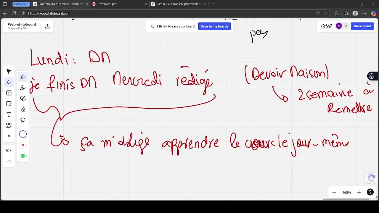
Task: Switch to the Dashboard tab group
Action: pos(21,4)
